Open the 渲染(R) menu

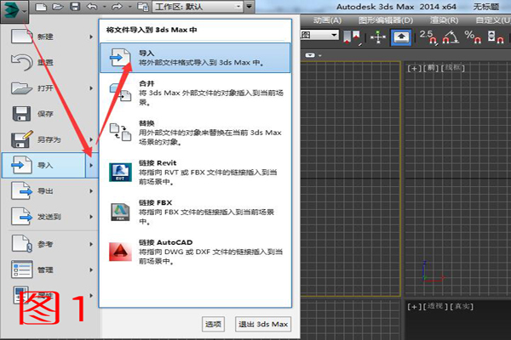click(x=444, y=20)
